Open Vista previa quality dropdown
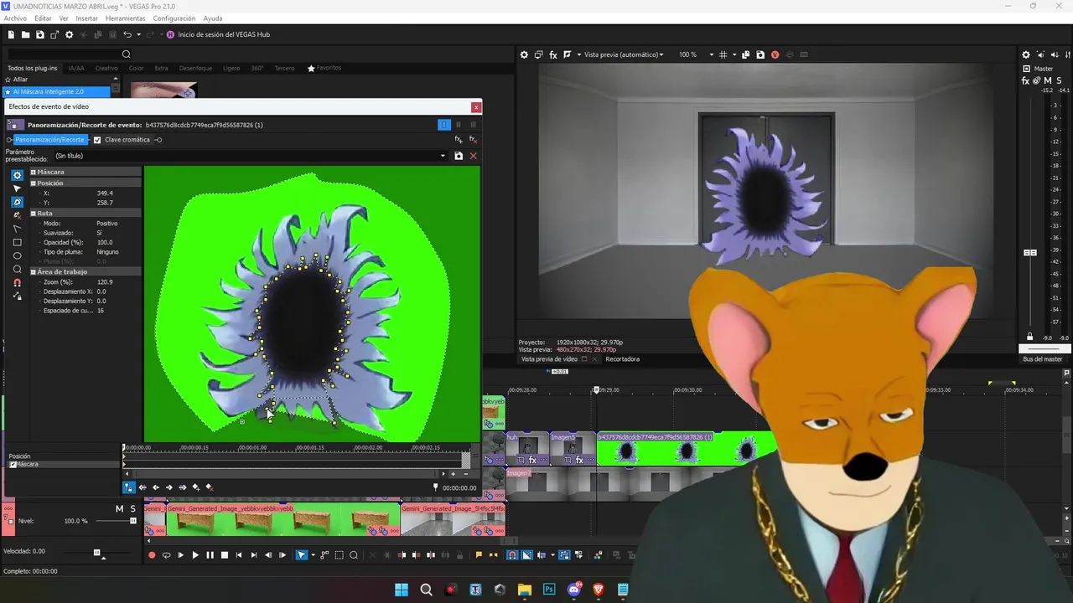This screenshot has width=1073, height=603. (623, 54)
